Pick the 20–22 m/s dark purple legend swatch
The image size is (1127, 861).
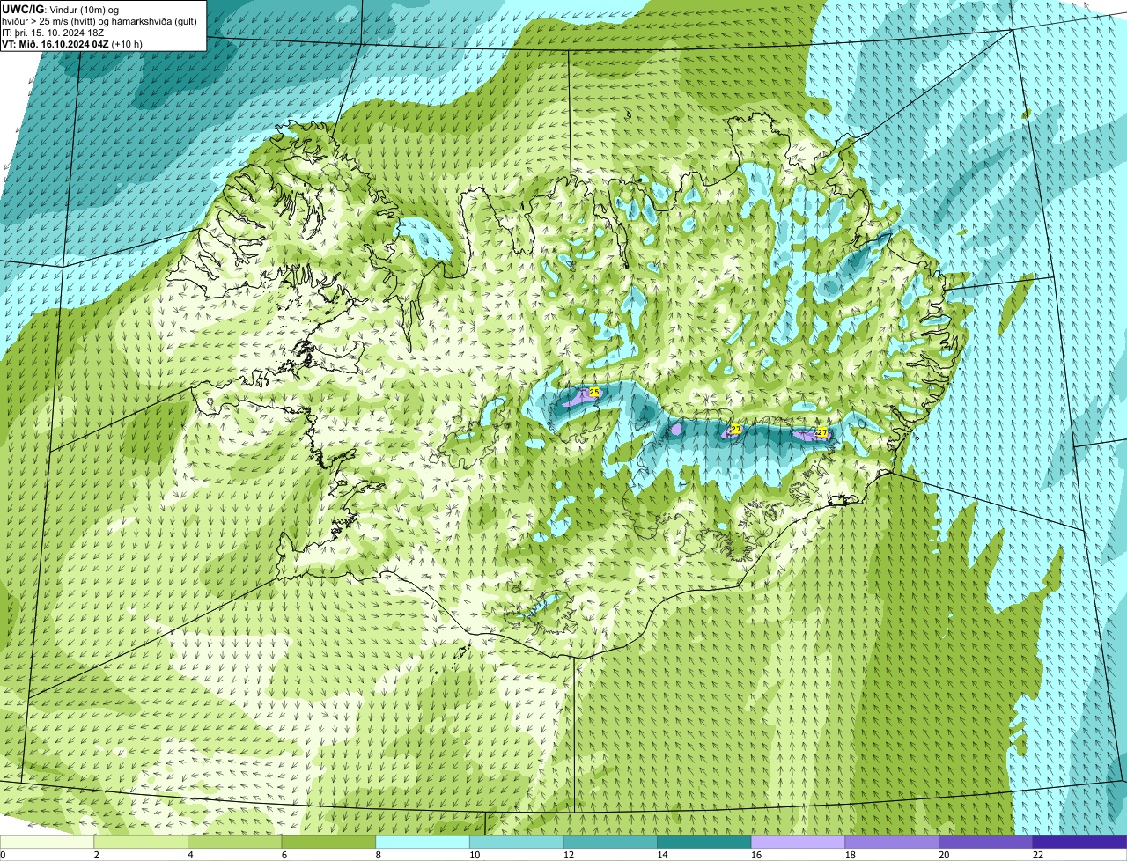986,842
